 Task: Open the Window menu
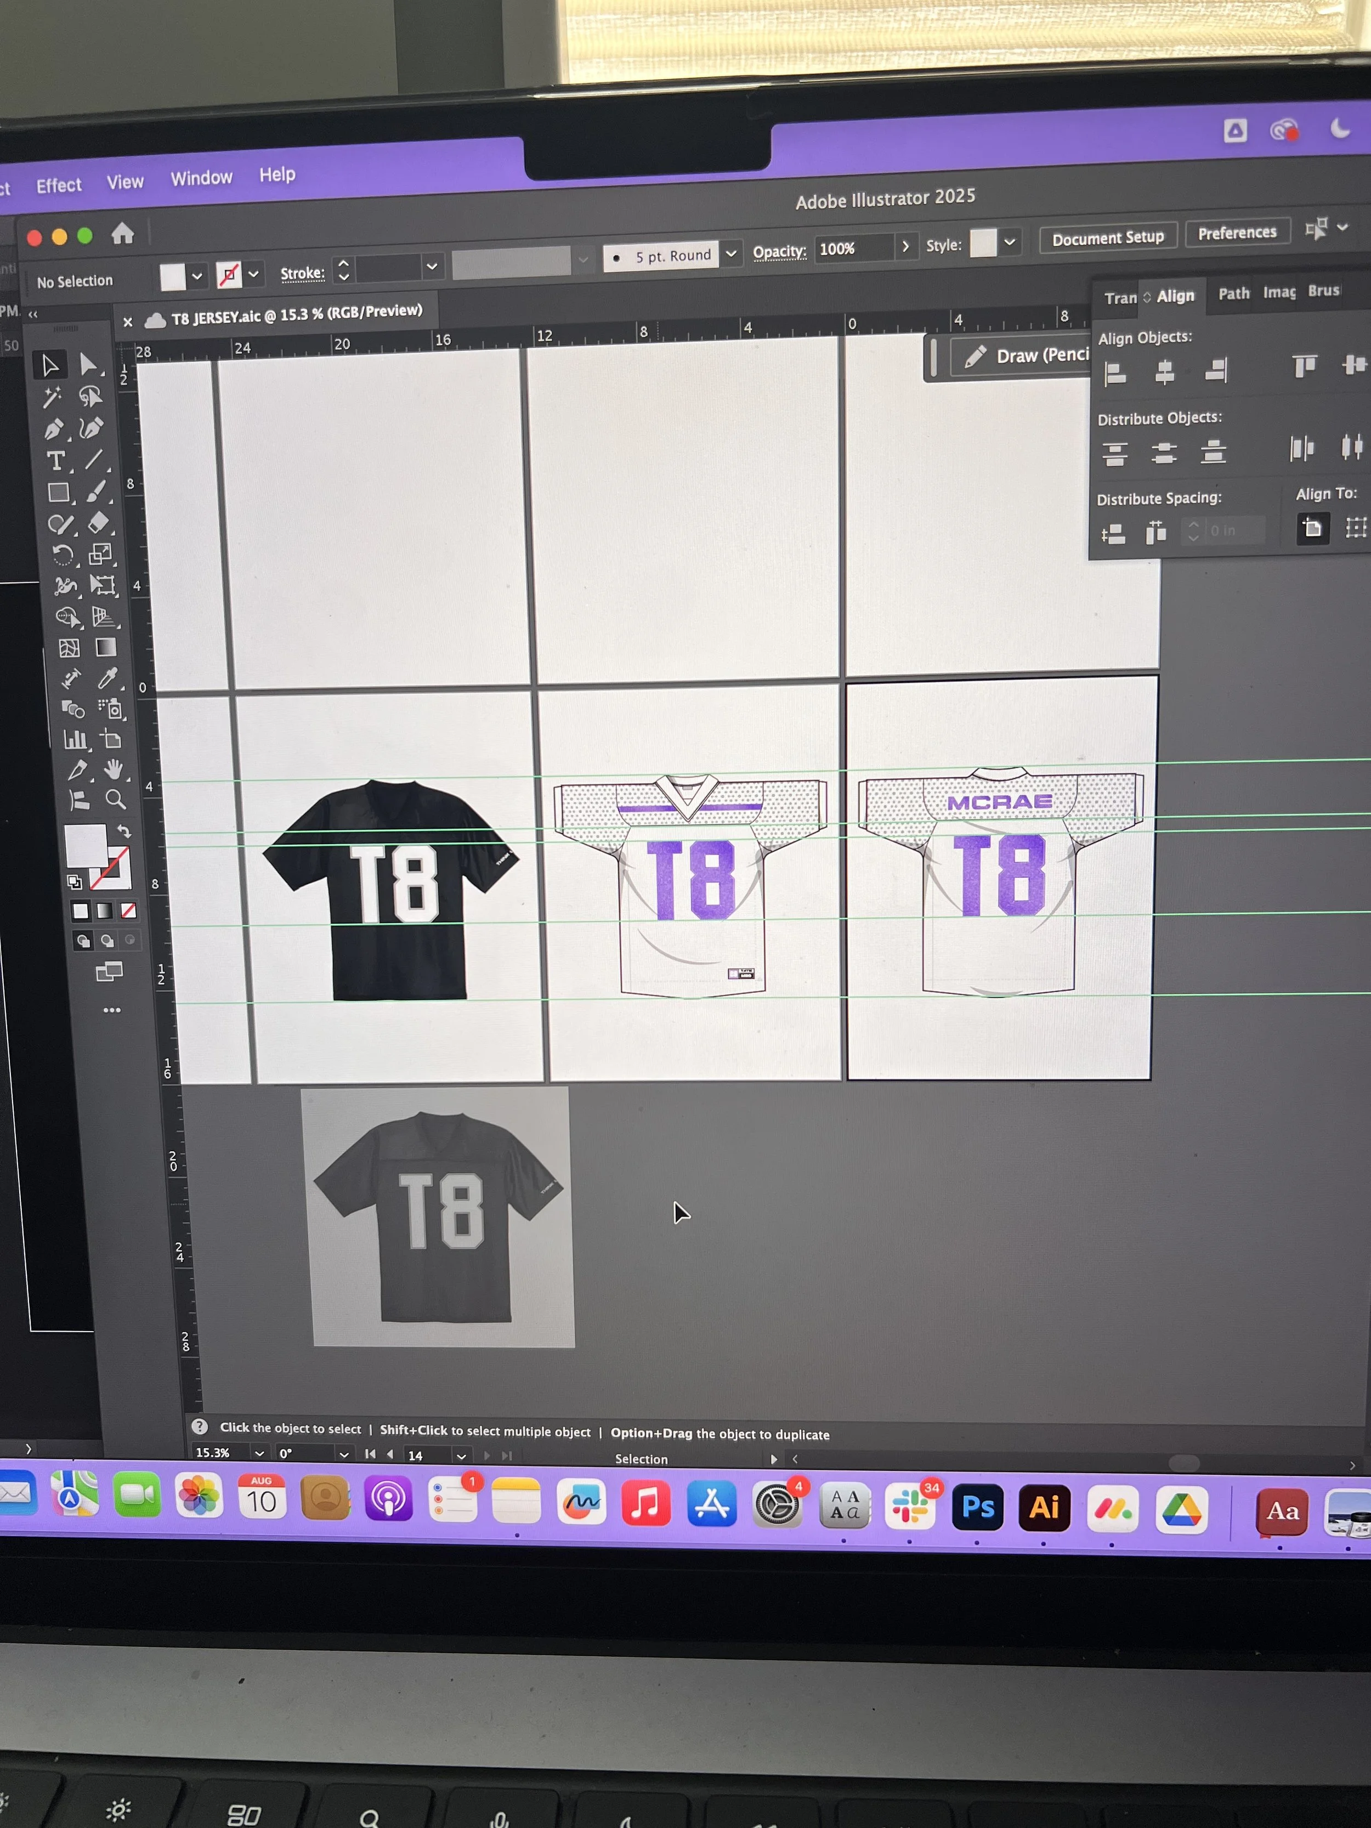coord(202,178)
